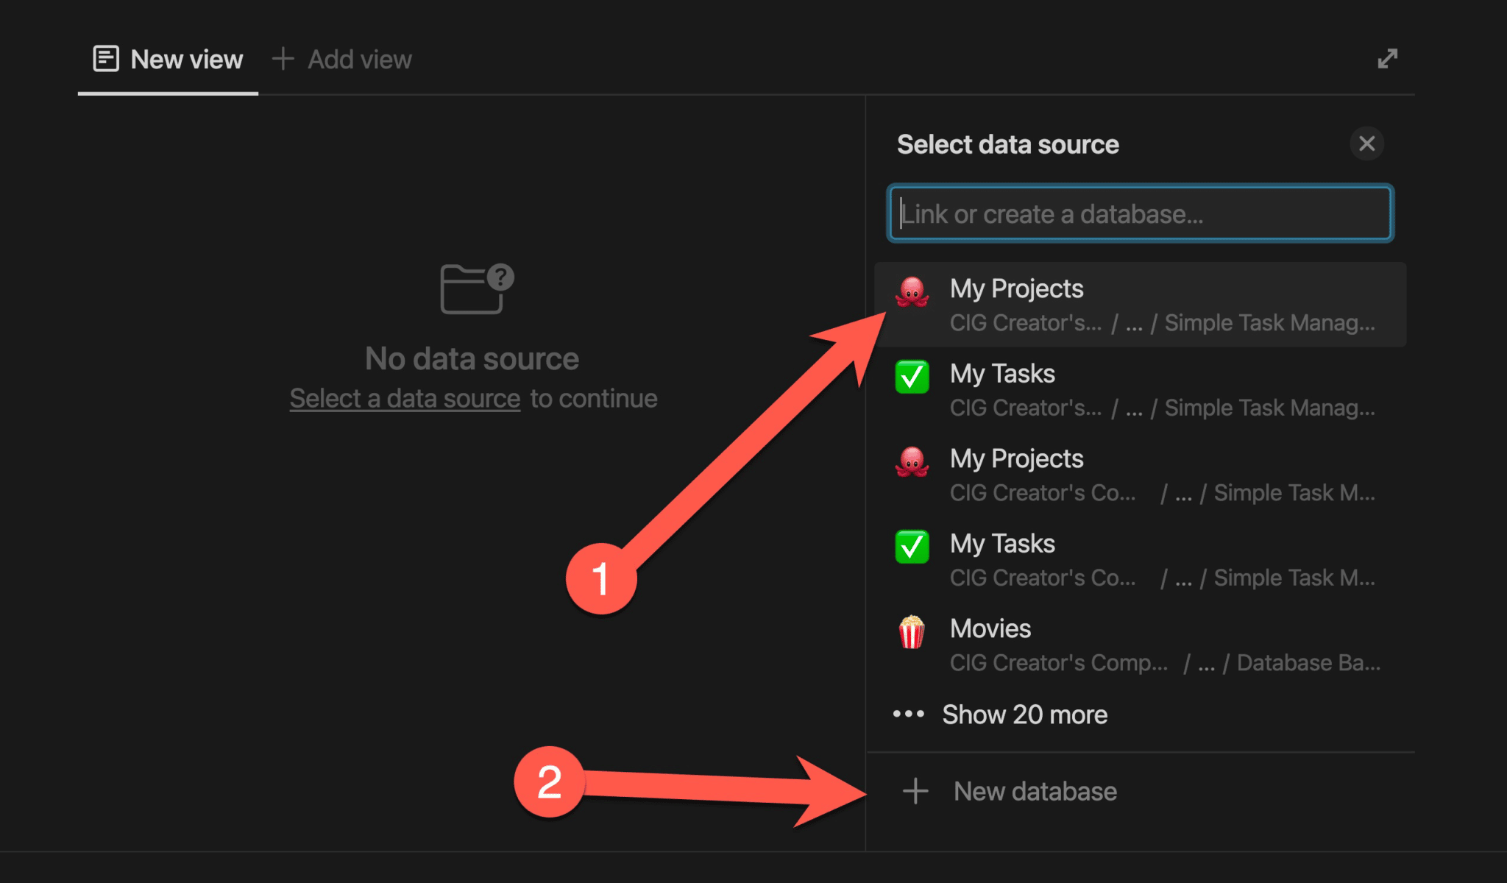Close the Select data source panel
The image size is (1507, 883).
tap(1367, 143)
